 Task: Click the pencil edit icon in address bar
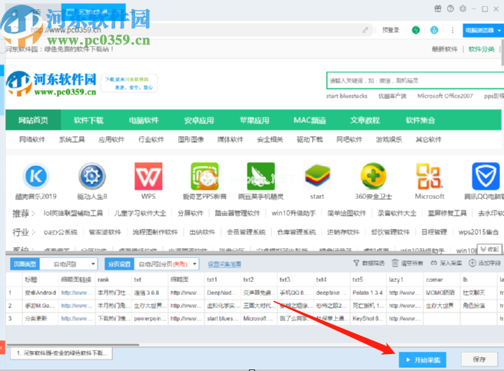(x=365, y=30)
